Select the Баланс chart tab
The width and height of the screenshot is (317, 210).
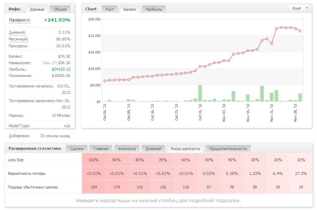click(130, 9)
